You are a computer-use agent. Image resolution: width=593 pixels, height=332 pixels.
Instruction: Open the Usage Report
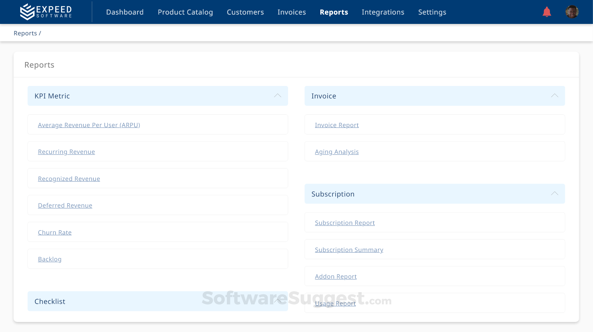[x=335, y=303]
